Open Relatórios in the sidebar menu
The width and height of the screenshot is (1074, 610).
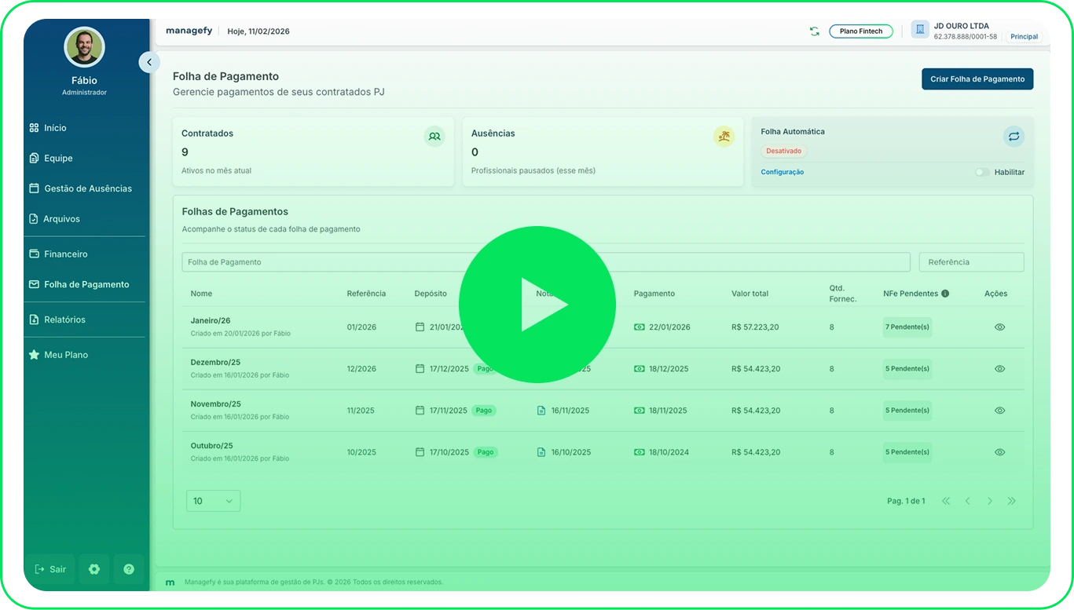click(x=64, y=320)
